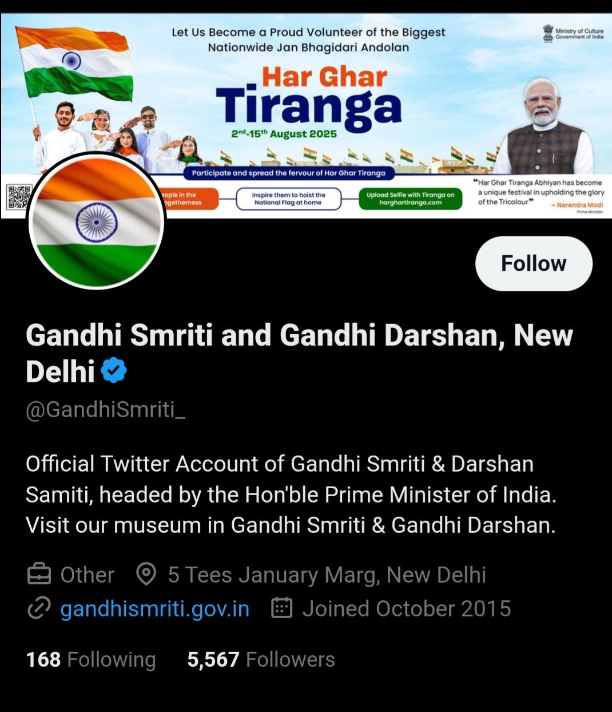
Task: Click the chain link icon
Action: click(39, 608)
